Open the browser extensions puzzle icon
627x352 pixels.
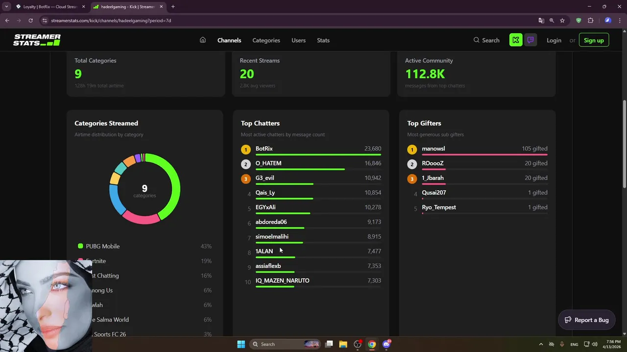click(590, 21)
